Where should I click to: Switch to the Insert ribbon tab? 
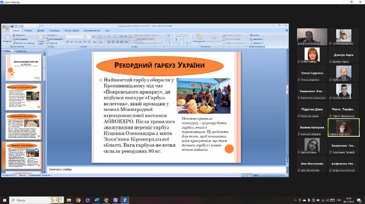pos(28,30)
